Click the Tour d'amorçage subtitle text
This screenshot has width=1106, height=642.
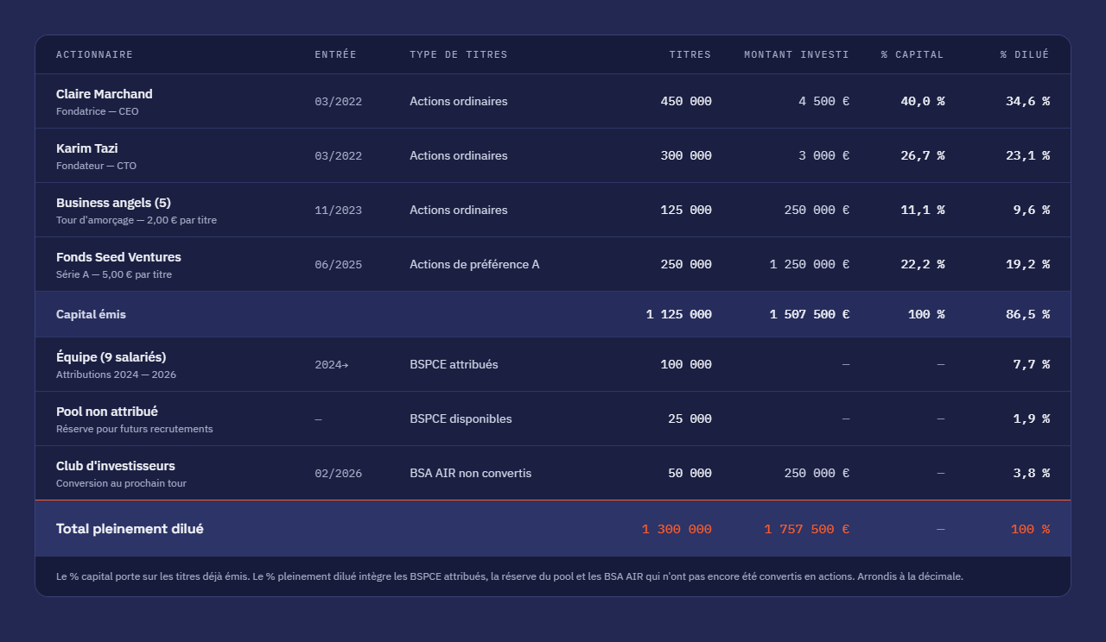(x=137, y=220)
